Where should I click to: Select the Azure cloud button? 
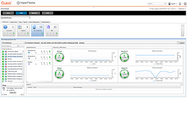[8, 13]
